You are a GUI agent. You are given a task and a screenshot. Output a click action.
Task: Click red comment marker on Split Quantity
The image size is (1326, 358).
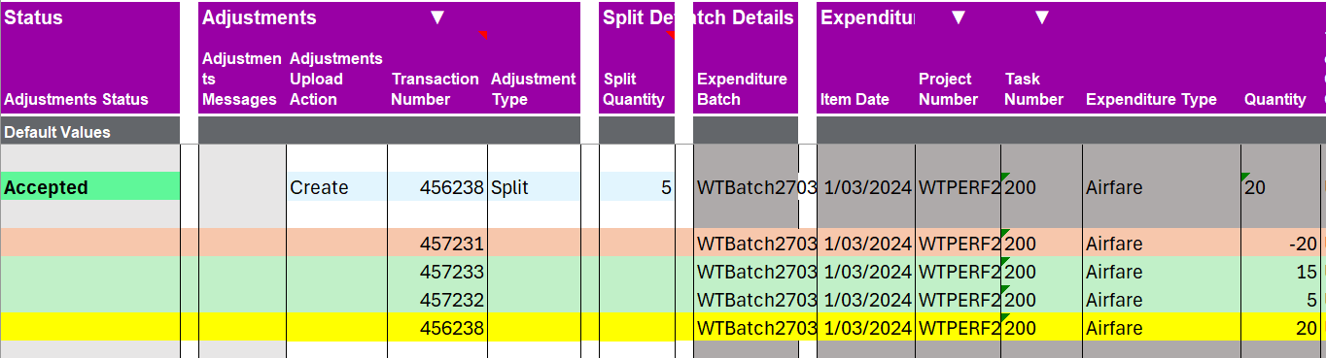pyautogui.click(x=670, y=35)
